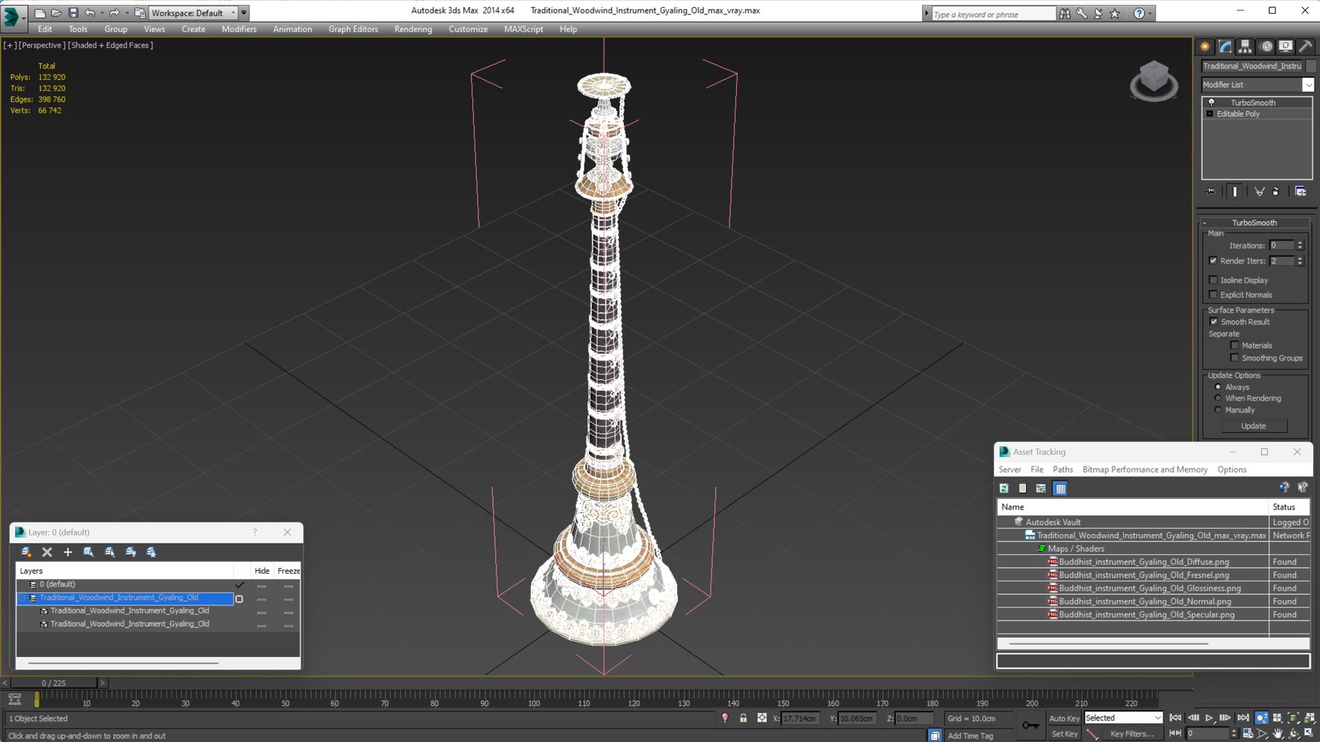Open the Utilities hammer panel tab
The height and width of the screenshot is (742, 1320).
click(x=1306, y=47)
